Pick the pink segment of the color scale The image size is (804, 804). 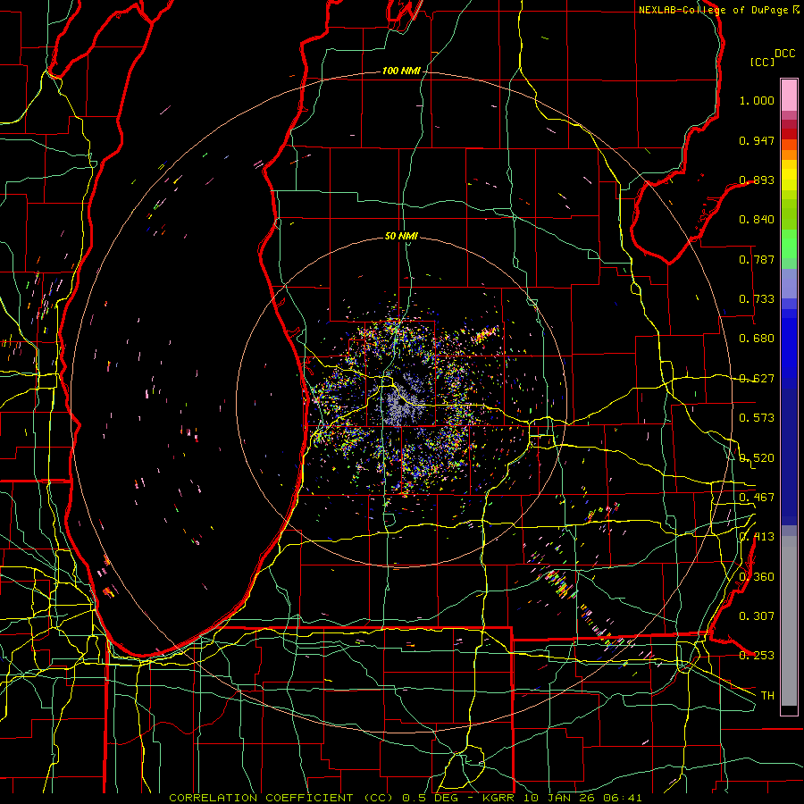click(x=789, y=95)
